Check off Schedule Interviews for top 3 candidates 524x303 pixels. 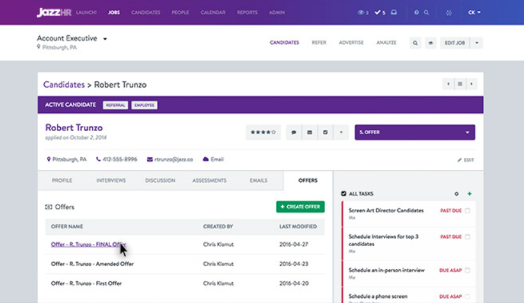pos(468,237)
